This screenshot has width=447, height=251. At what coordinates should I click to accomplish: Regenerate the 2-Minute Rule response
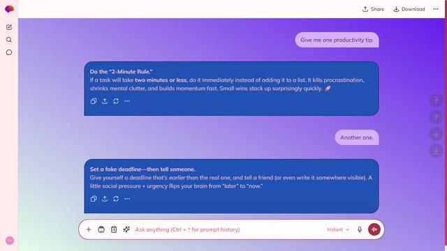coord(116,101)
